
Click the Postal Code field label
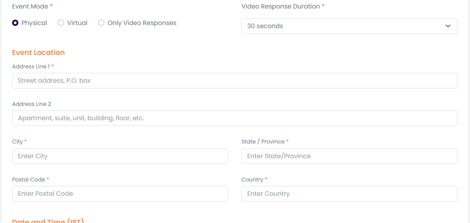pyautogui.click(x=29, y=180)
